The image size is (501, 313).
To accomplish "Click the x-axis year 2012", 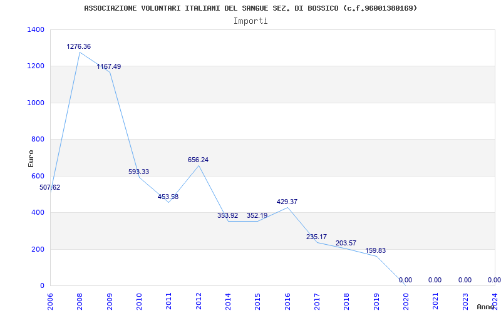I will coord(199,302).
